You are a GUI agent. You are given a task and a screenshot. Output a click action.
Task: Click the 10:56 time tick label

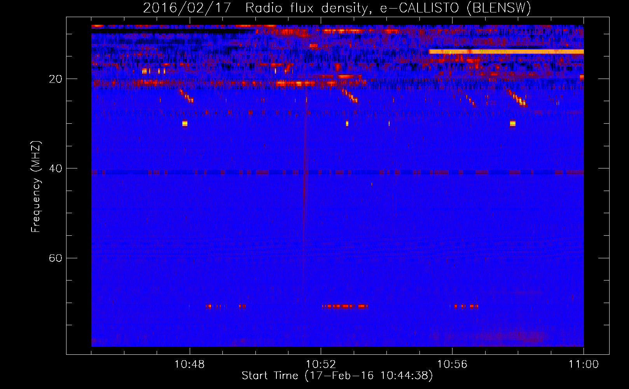(x=452, y=364)
